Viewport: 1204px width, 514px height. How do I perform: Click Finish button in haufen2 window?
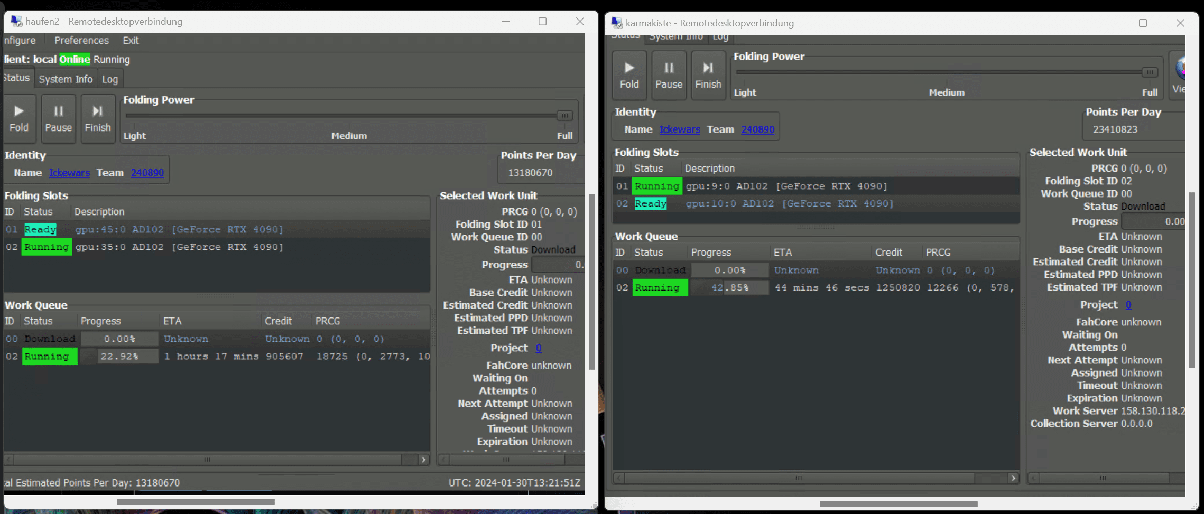(98, 119)
